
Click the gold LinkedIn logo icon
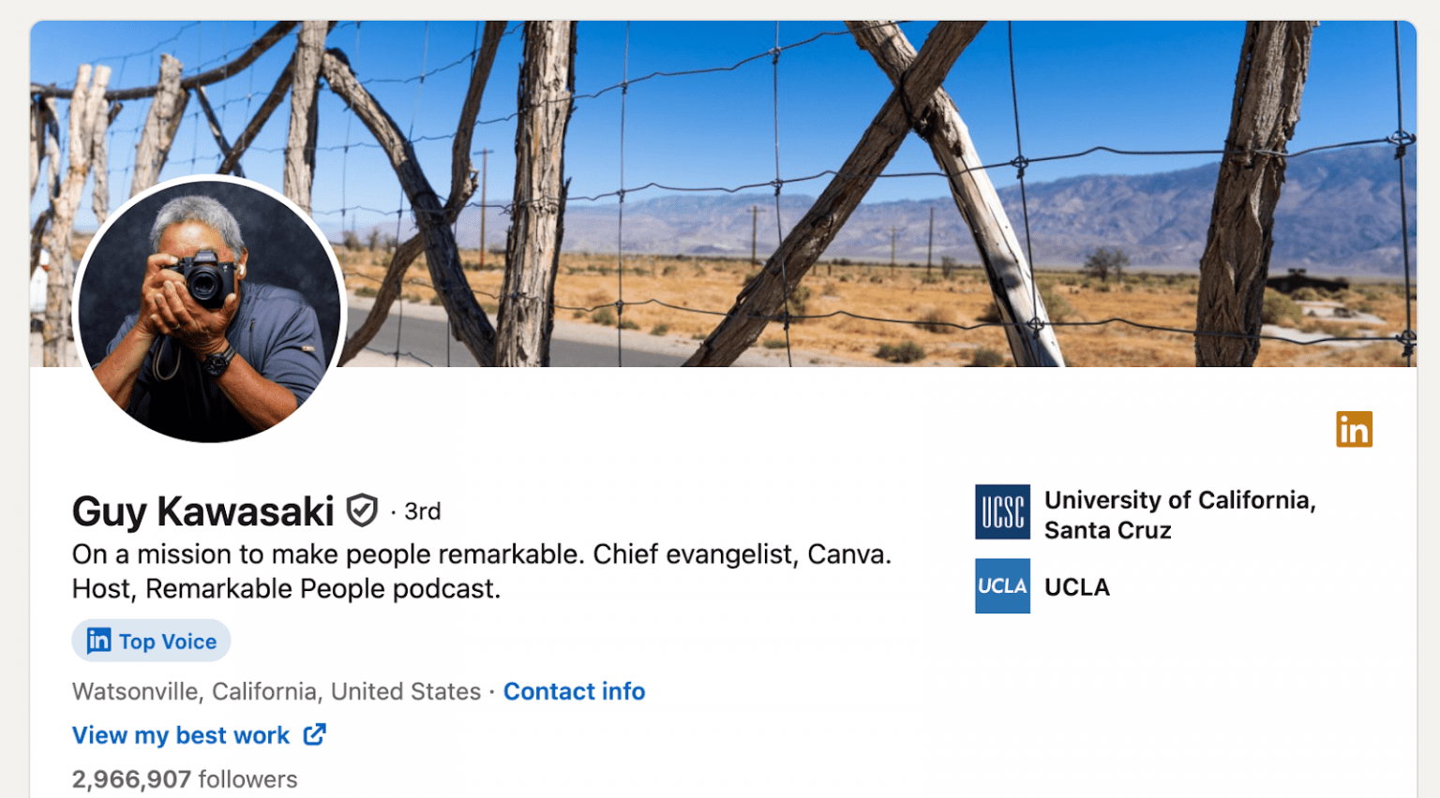click(x=1354, y=428)
